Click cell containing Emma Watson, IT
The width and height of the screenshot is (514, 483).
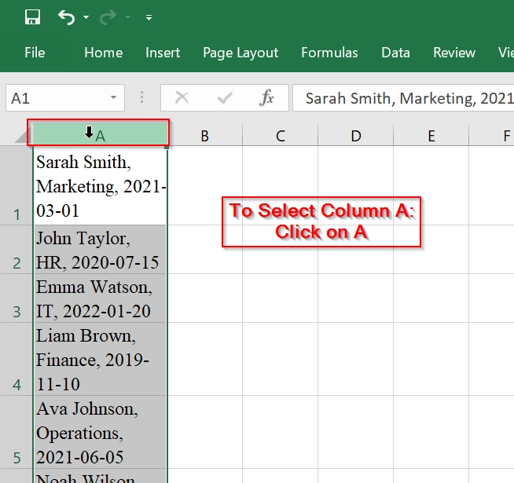click(x=101, y=298)
